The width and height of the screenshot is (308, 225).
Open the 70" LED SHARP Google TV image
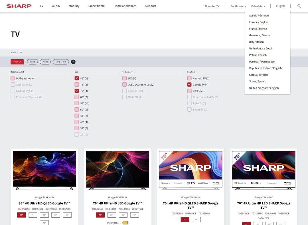coord(264,170)
